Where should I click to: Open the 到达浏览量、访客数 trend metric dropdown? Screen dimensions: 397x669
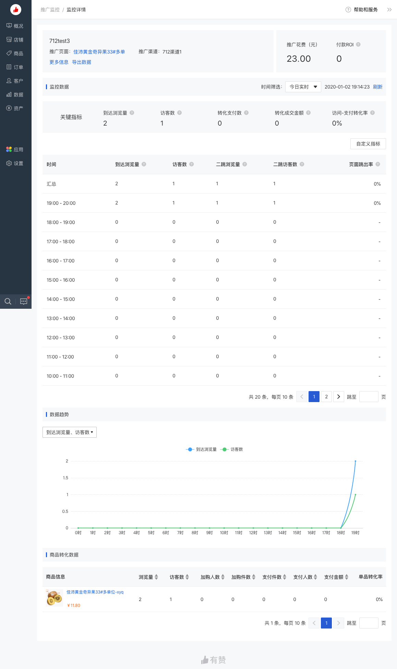tap(70, 432)
